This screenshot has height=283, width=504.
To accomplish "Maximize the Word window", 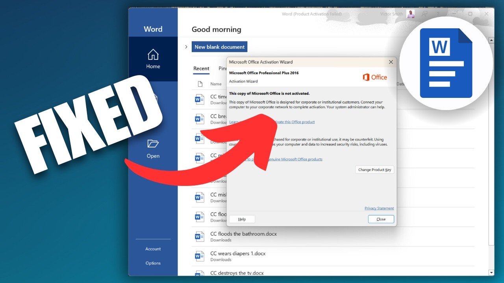I will point(470,14).
